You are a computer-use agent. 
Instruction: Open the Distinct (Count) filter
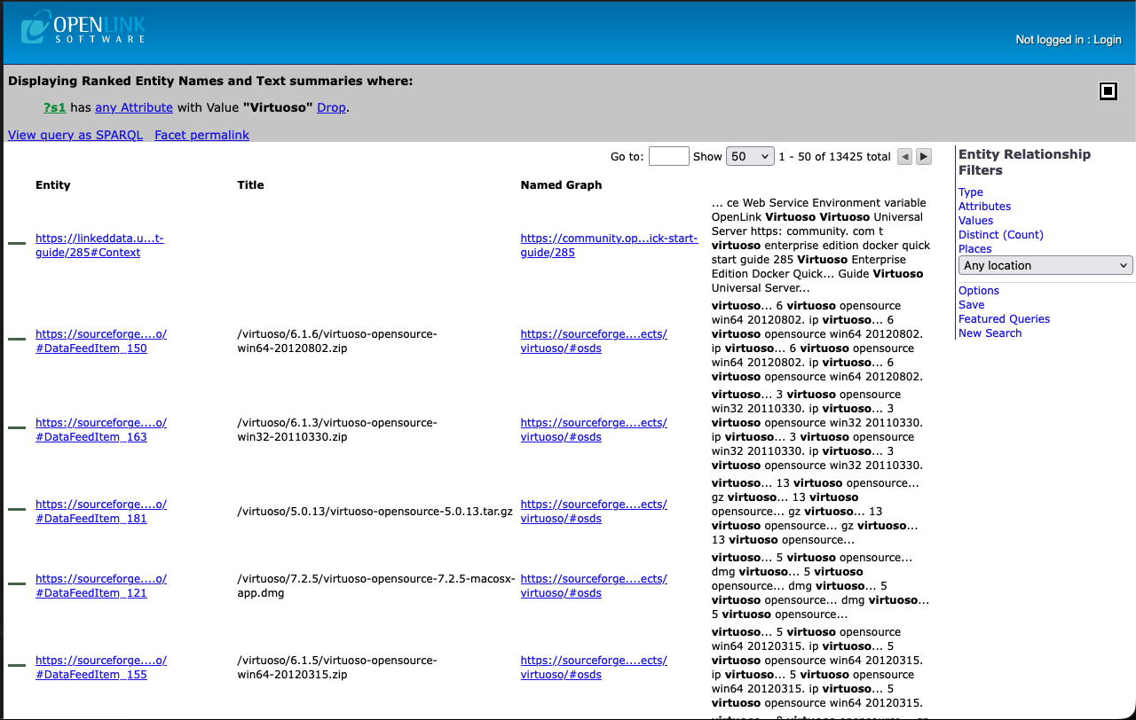click(x=1000, y=234)
